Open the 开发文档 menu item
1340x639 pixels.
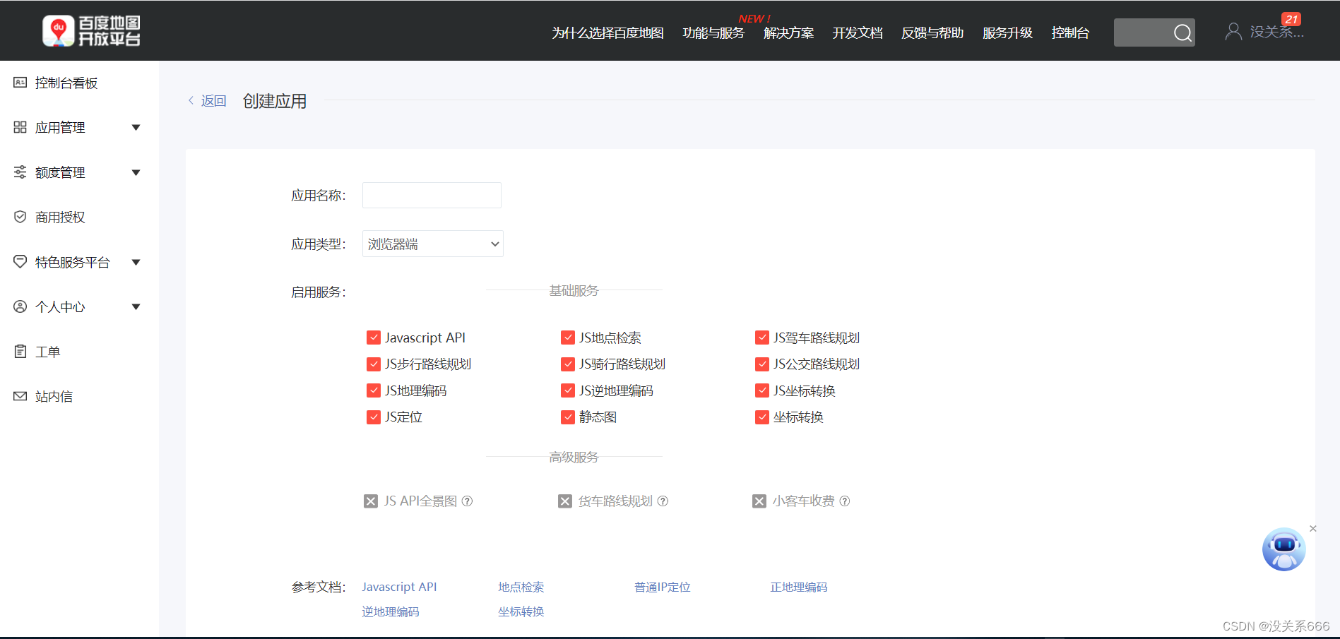point(857,32)
